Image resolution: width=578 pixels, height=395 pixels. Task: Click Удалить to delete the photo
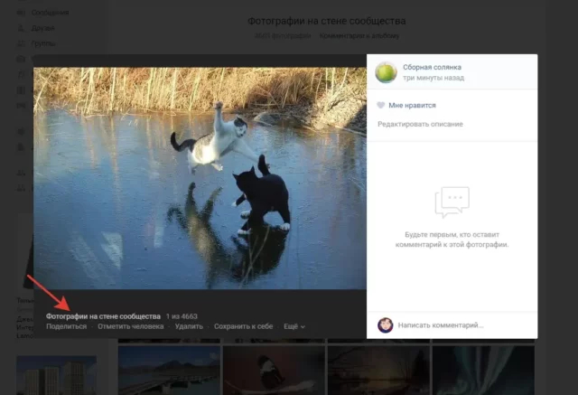189,326
